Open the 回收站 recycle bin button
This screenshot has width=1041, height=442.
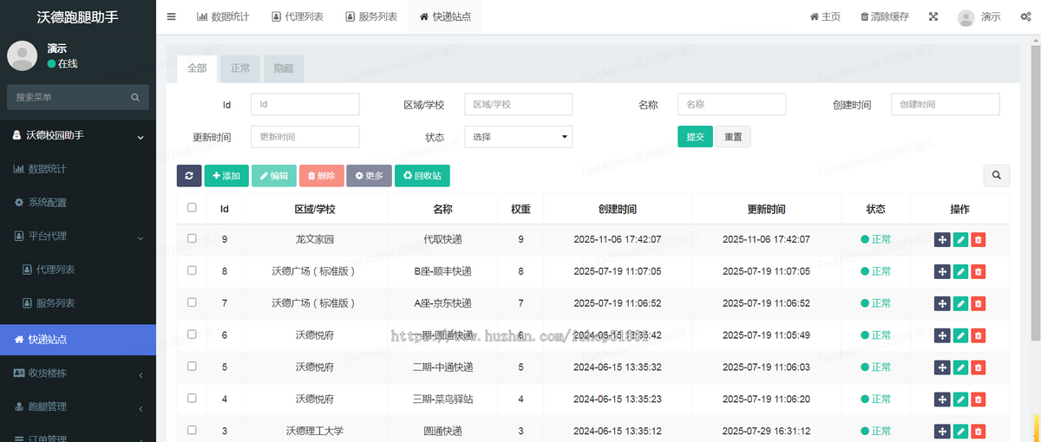(x=422, y=176)
